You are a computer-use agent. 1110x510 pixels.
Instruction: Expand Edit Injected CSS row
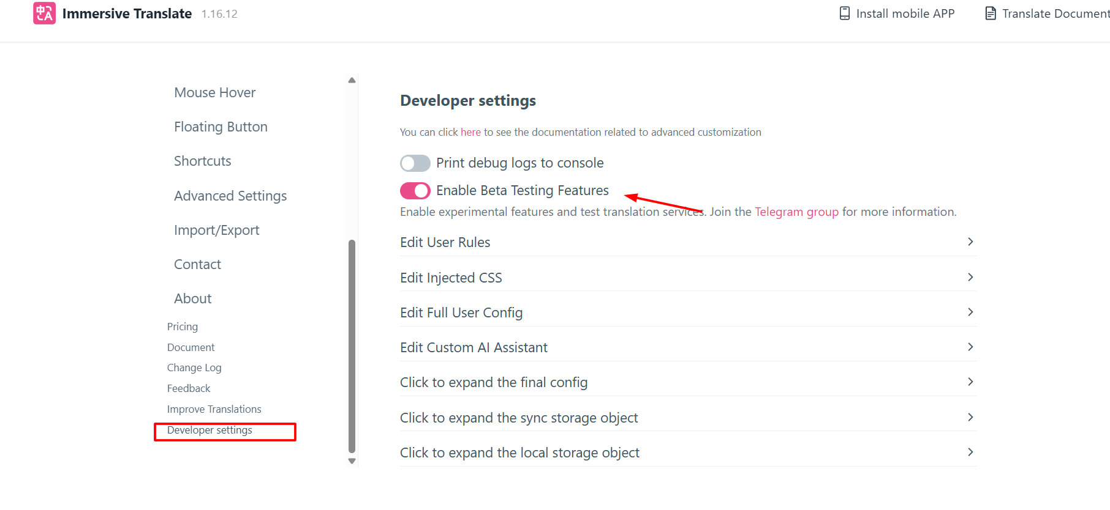click(x=688, y=278)
